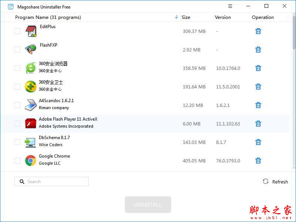Click the DbSchema 8.1.7 name

click(x=54, y=138)
